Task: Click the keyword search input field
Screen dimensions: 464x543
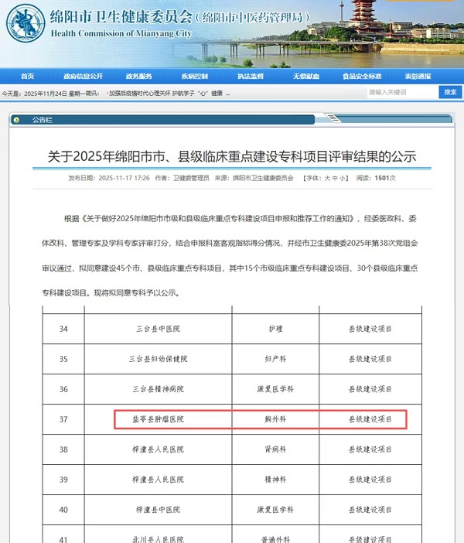Action: coord(402,92)
